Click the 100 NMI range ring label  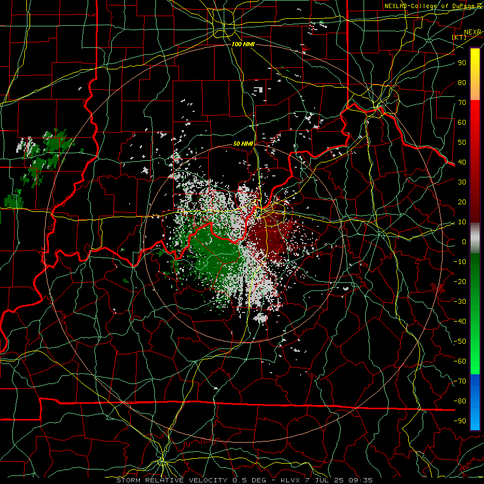[243, 44]
